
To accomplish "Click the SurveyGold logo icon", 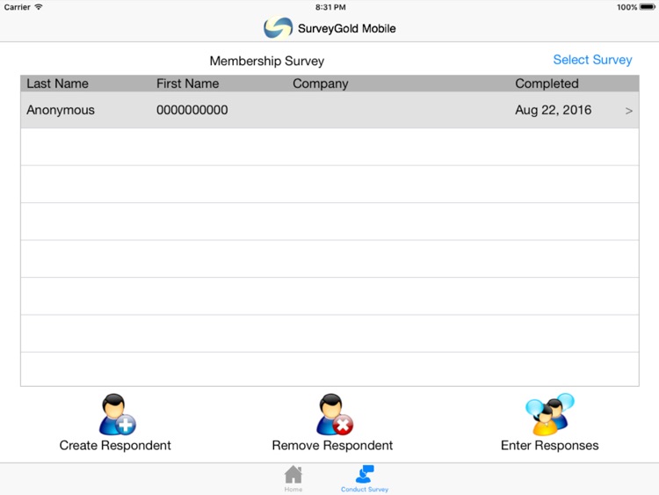I will point(278,28).
